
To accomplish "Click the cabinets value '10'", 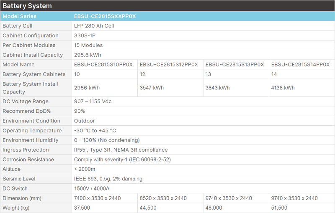I will 77,74.
